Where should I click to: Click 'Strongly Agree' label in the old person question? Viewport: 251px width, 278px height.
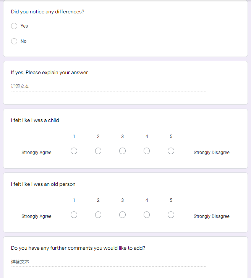click(x=37, y=216)
